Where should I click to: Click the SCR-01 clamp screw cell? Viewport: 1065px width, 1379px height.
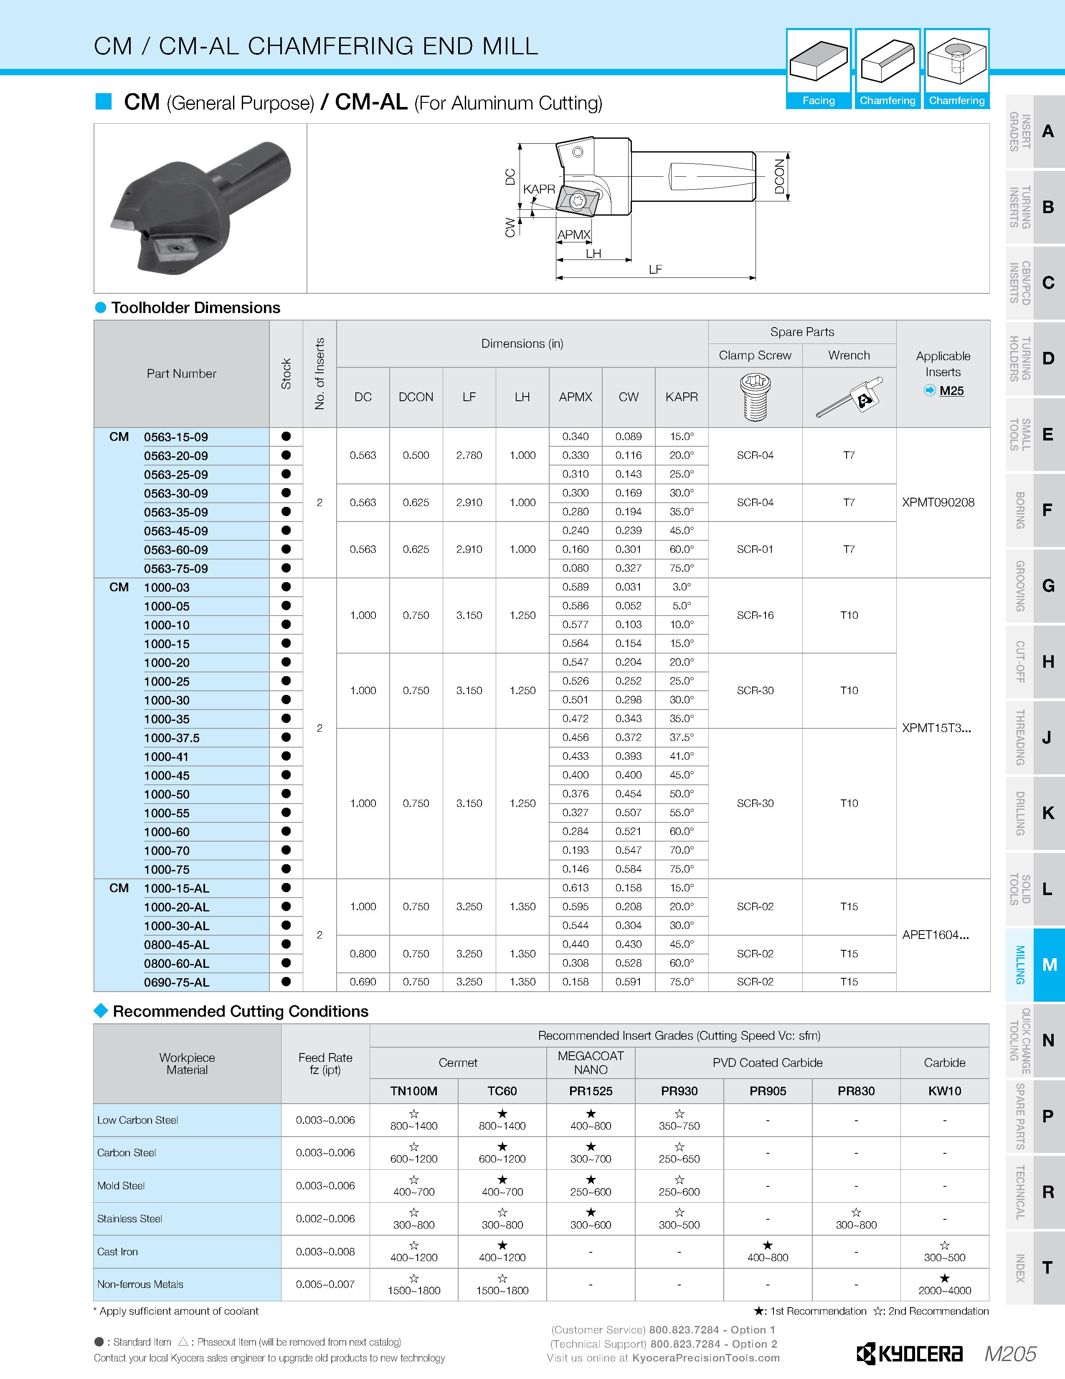pyautogui.click(x=755, y=550)
